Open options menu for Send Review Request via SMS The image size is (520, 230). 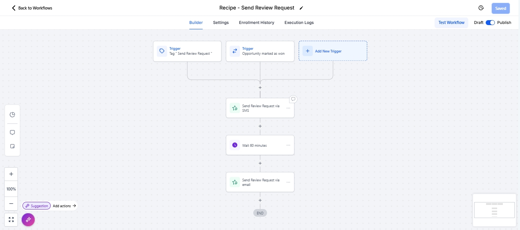click(288, 108)
